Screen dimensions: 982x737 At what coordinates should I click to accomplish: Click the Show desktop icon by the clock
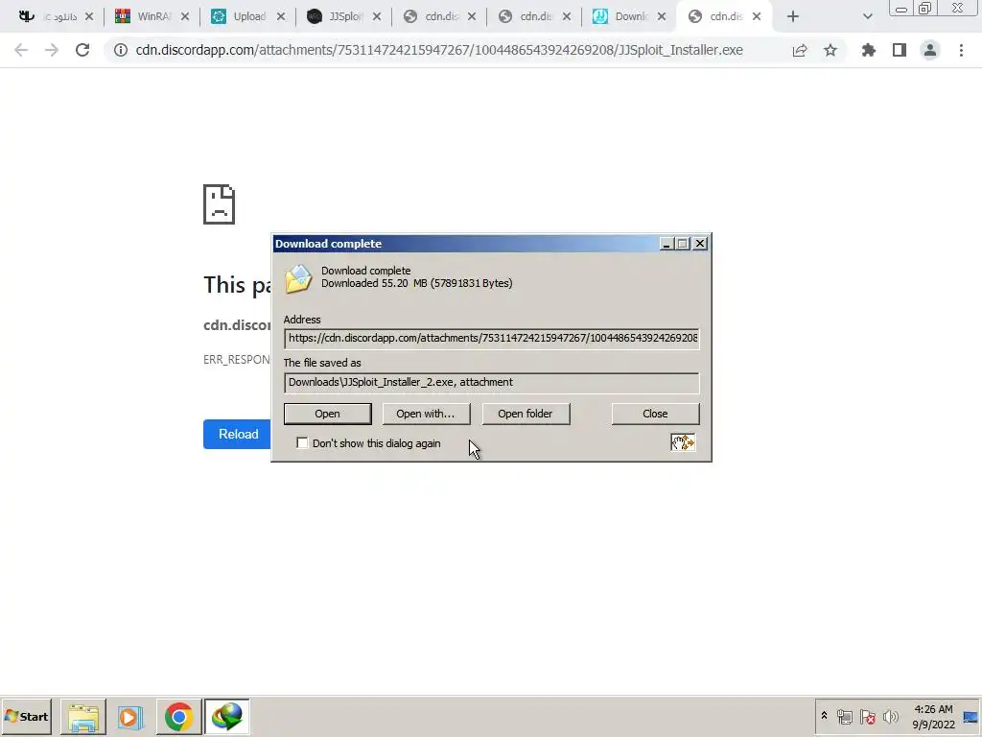point(970,716)
